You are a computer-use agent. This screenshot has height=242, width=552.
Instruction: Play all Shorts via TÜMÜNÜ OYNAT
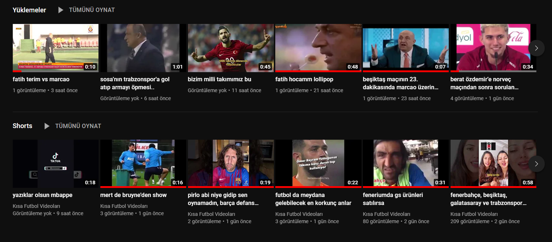(78, 126)
